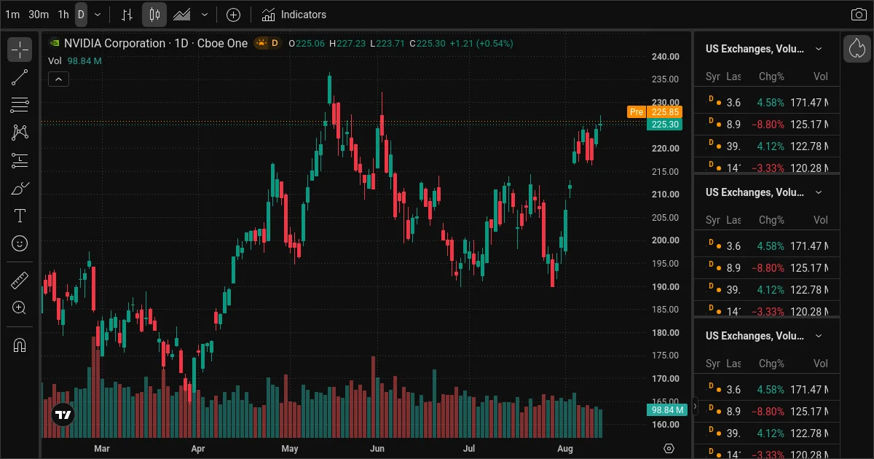Select the crosshair cursor tool

(x=20, y=50)
